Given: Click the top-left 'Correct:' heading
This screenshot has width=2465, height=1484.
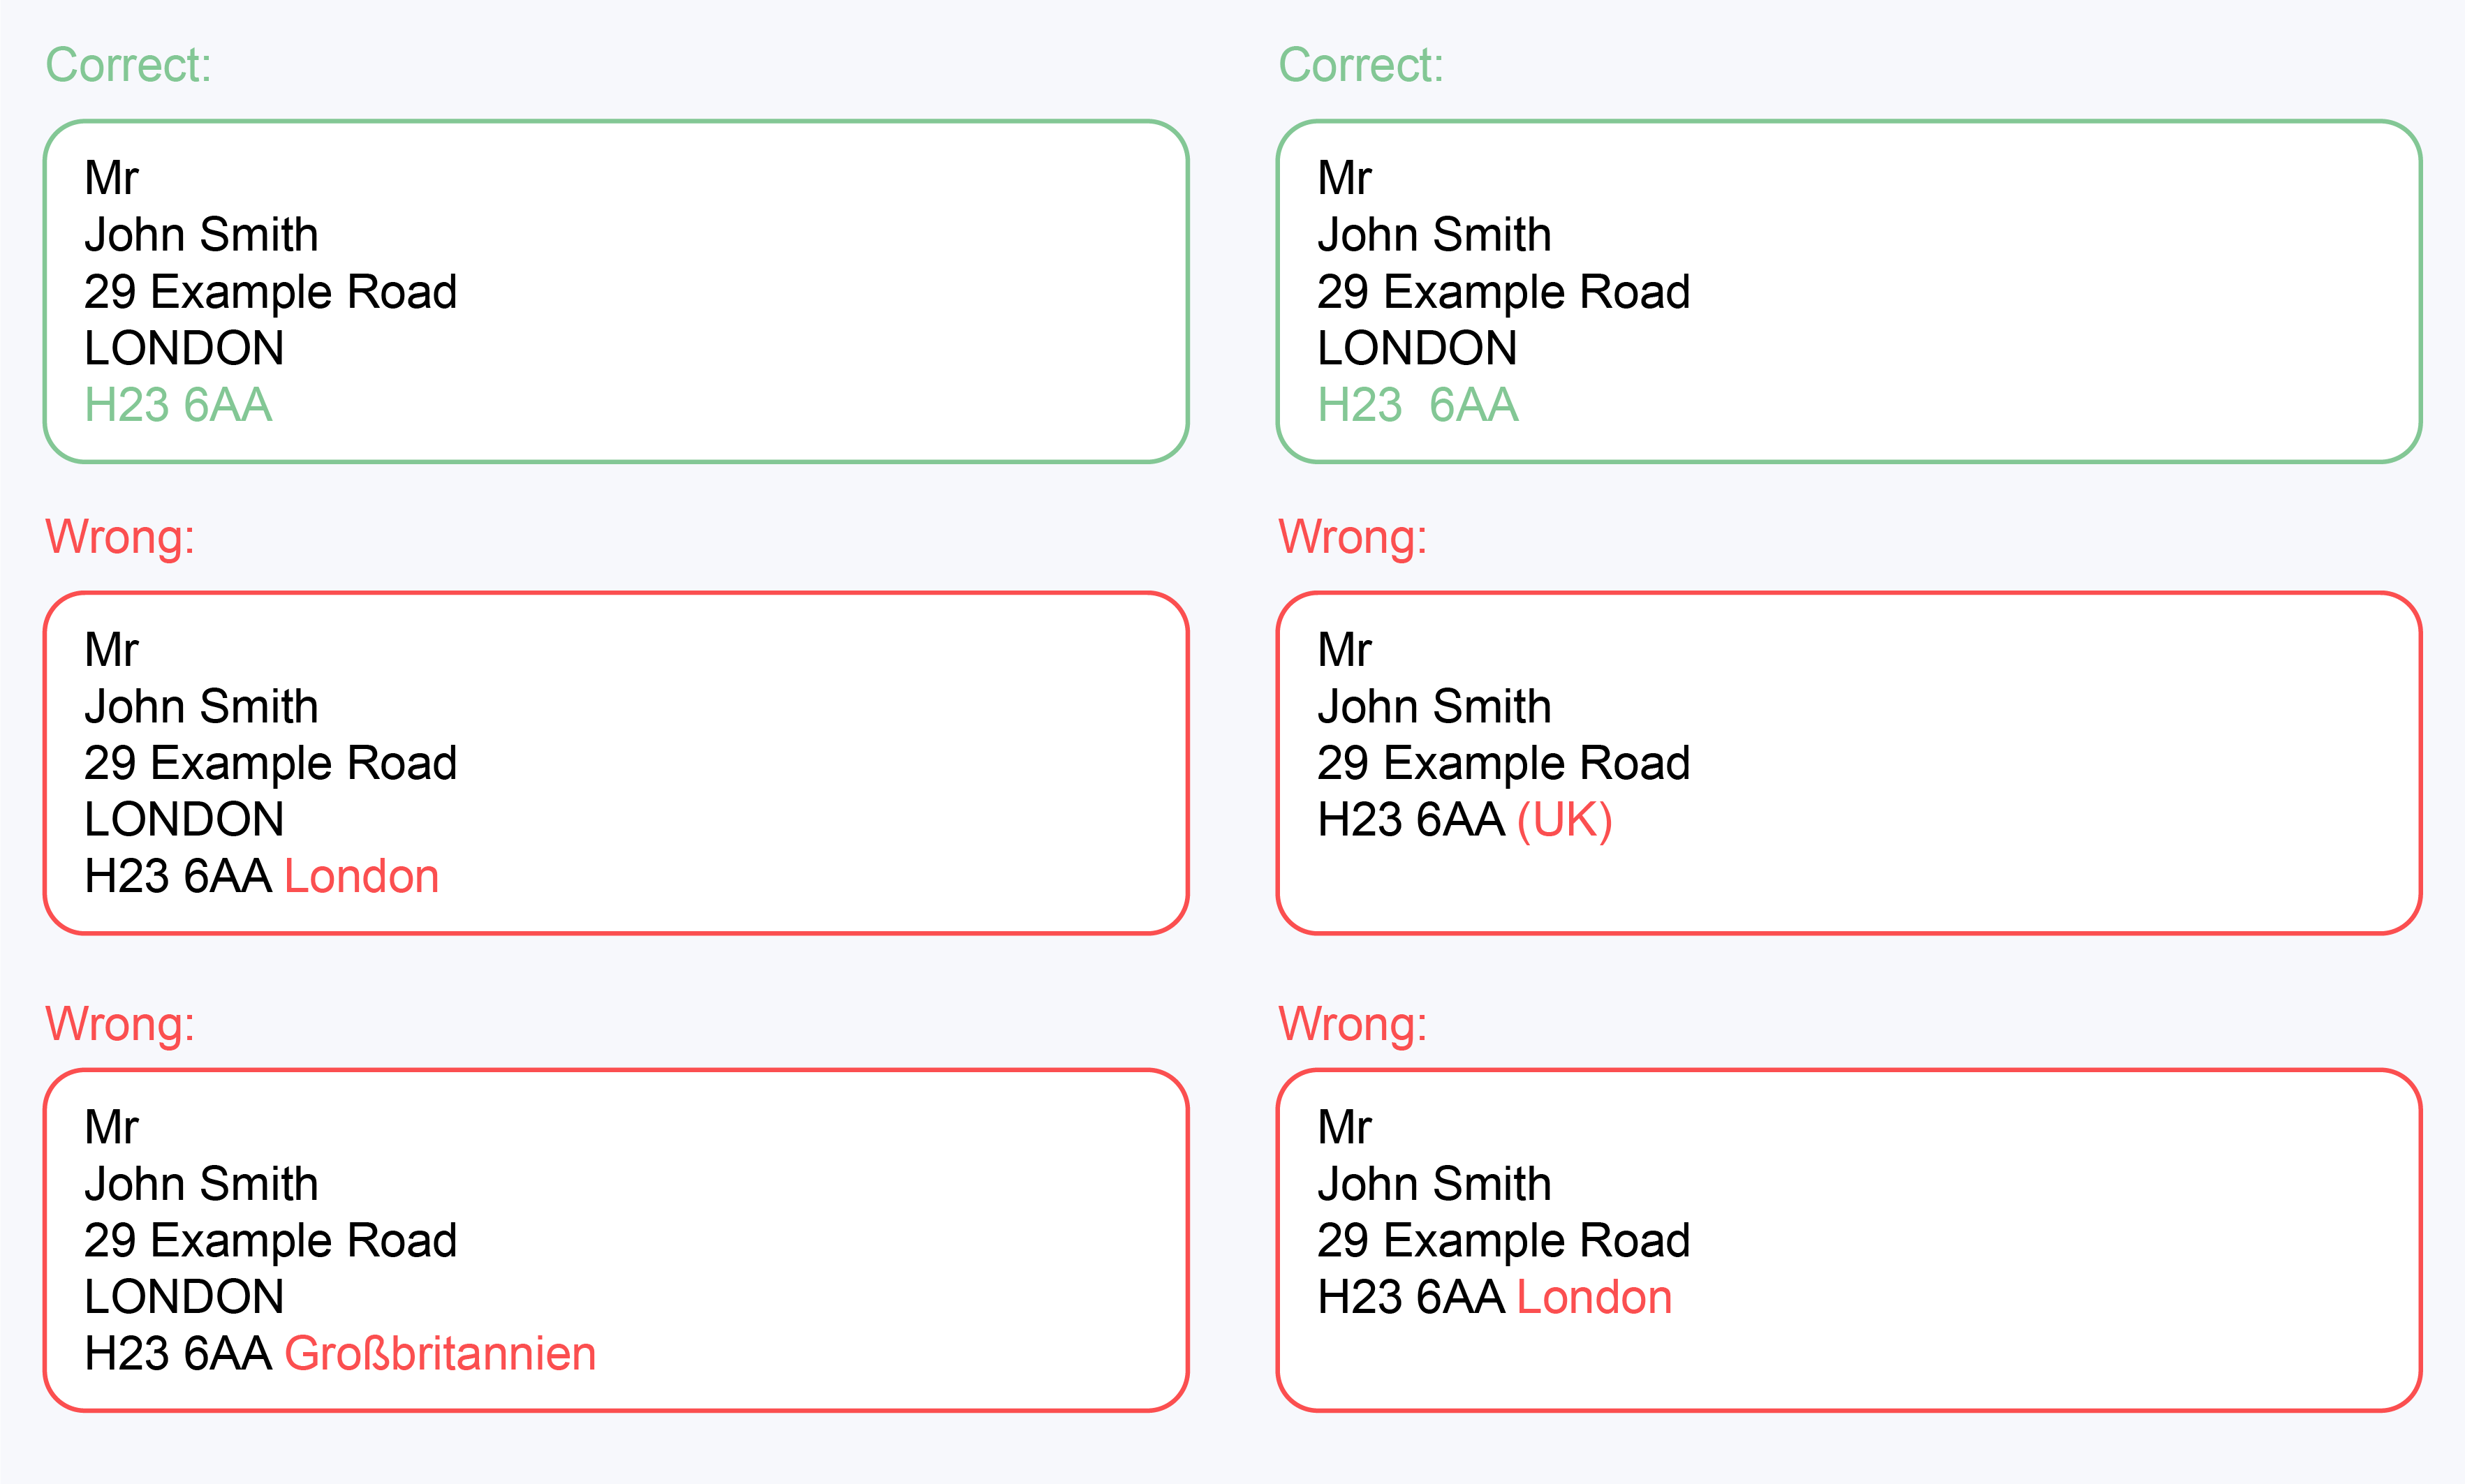Looking at the screenshot, I should pyautogui.click(x=128, y=65).
